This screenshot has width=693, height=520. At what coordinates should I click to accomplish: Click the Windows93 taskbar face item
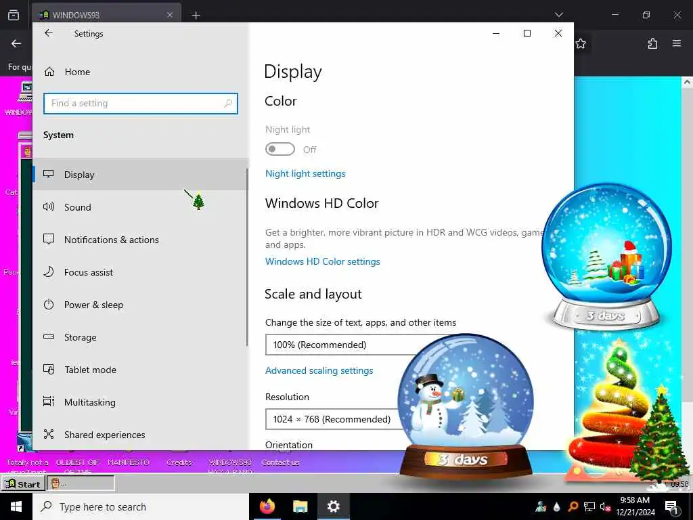(81, 483)
